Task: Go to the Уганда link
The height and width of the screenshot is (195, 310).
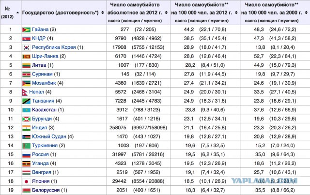Action: pos(40,164)
